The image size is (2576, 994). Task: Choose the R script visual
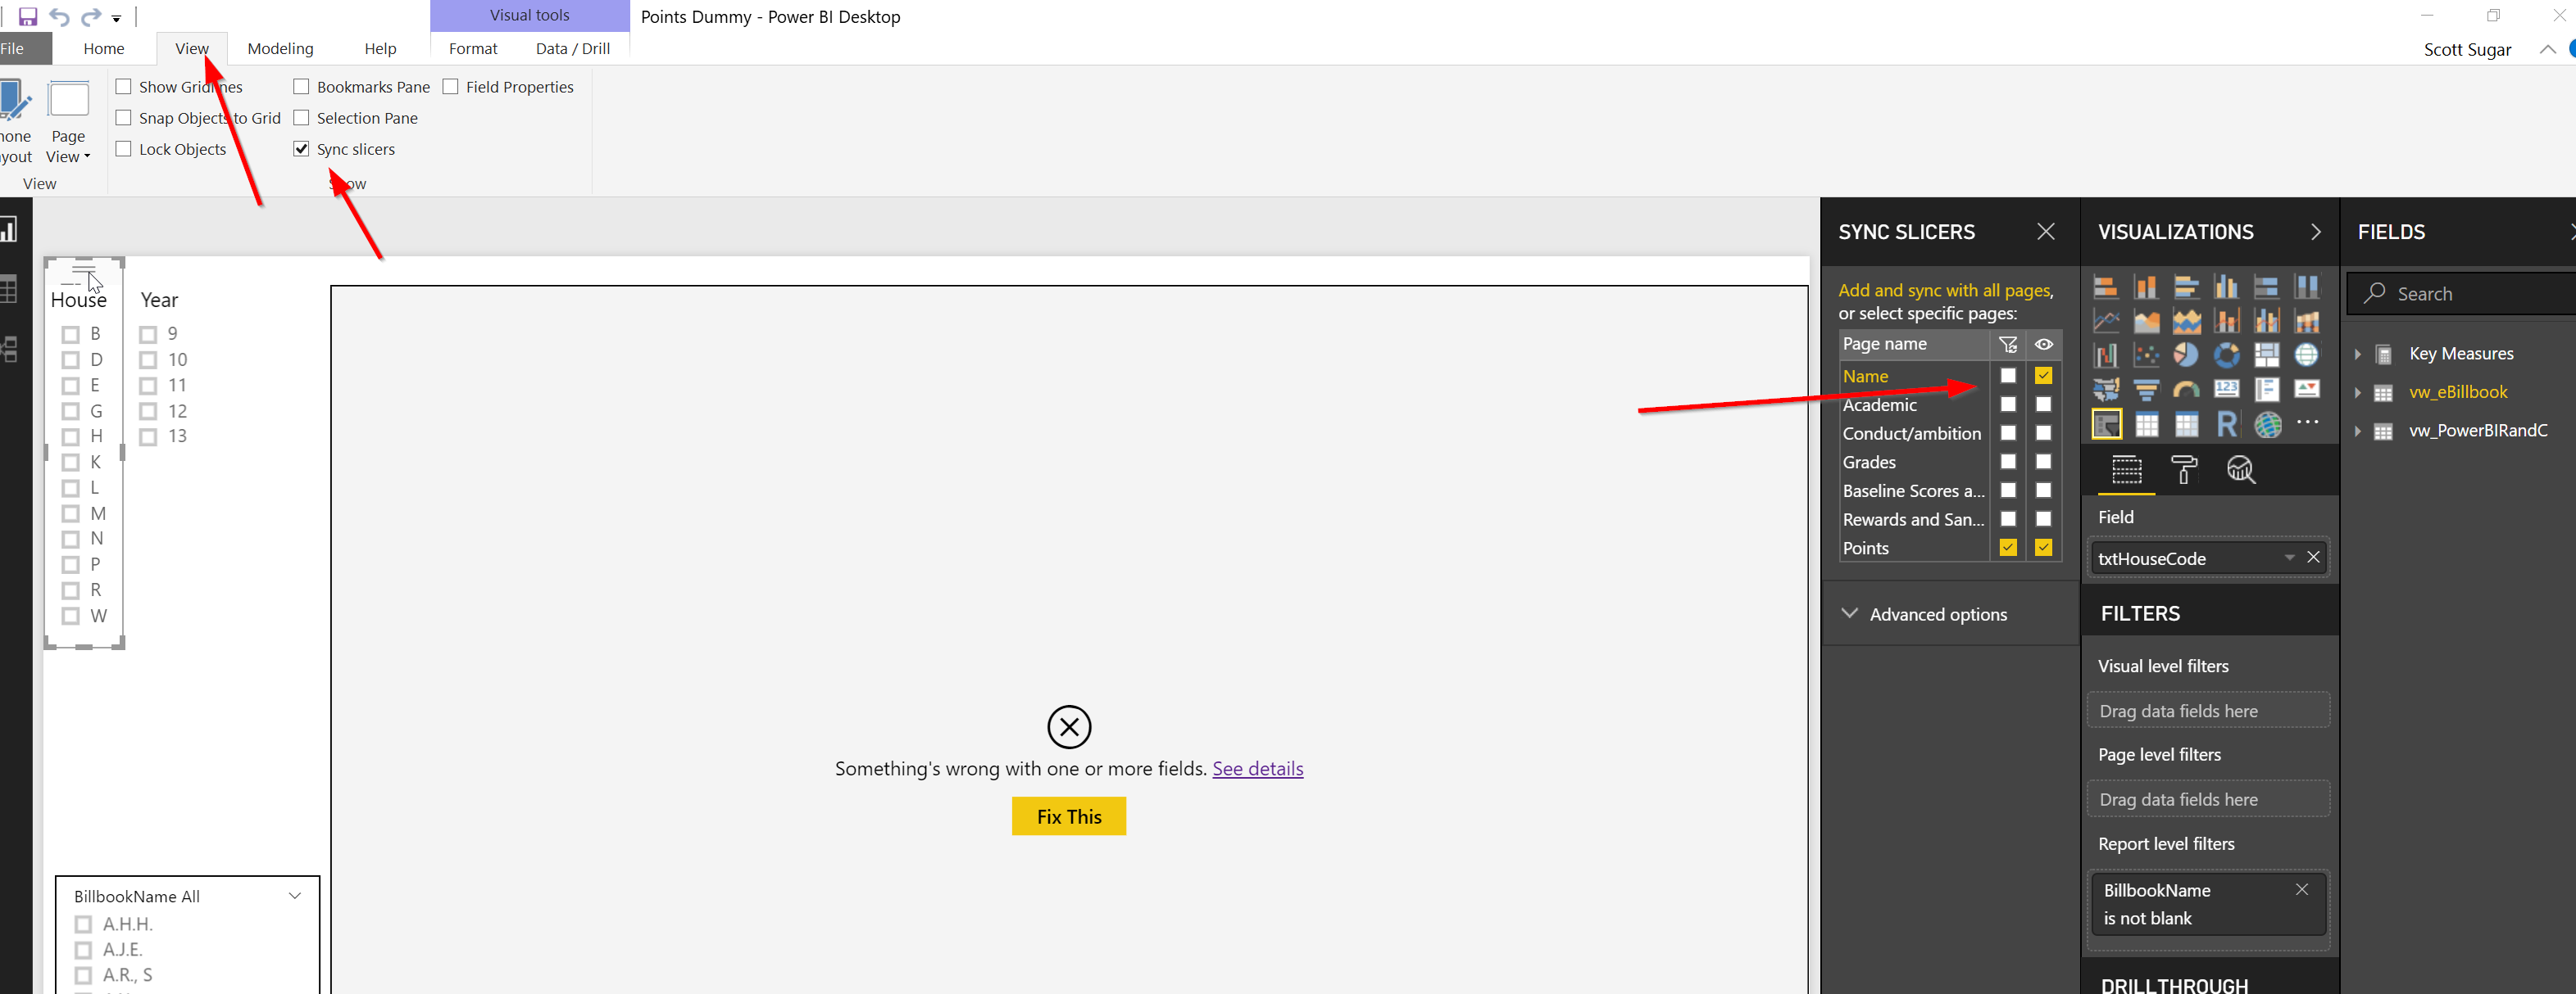click(2226, 425)
